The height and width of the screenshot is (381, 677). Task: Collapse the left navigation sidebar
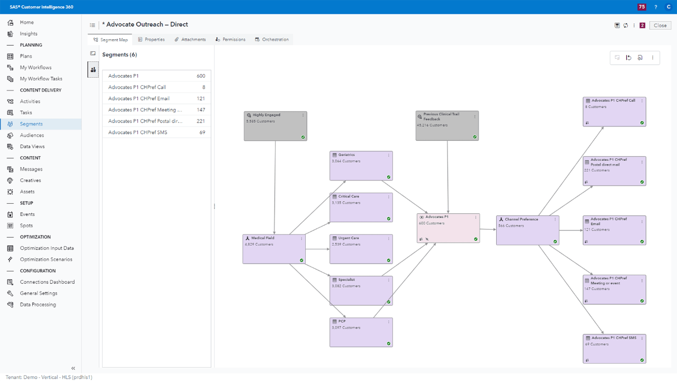pos(73,368)
